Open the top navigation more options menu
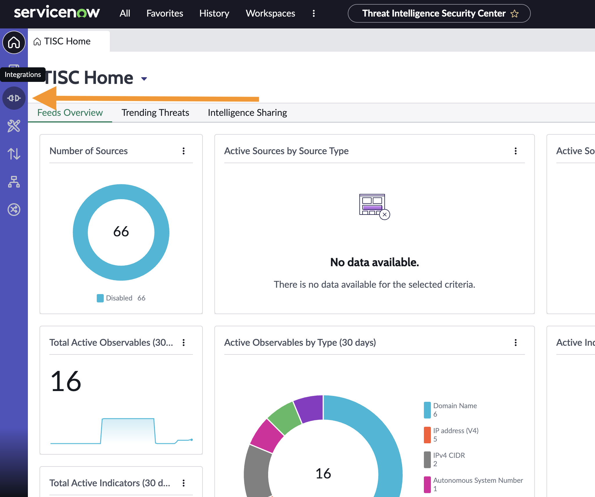This screenshot has height=497, width=595. [314, 13]
